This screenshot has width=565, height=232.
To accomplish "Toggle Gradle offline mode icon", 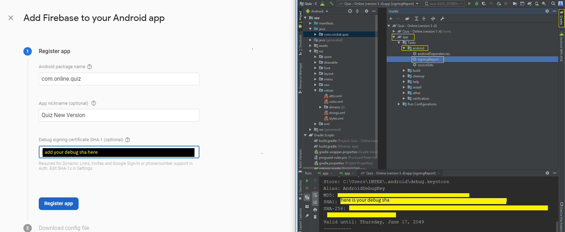I will [433, 19].
